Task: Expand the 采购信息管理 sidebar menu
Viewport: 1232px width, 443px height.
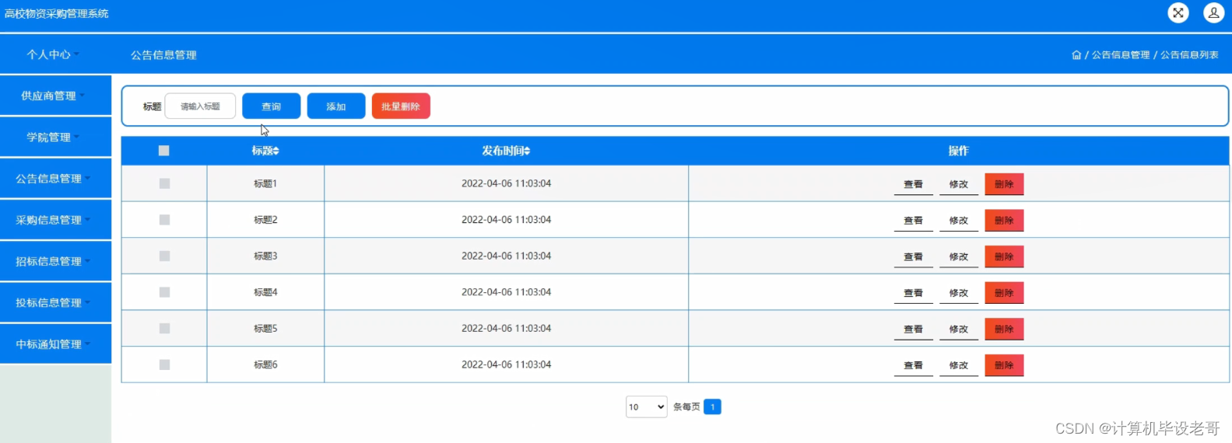Action: click(55, 220)
